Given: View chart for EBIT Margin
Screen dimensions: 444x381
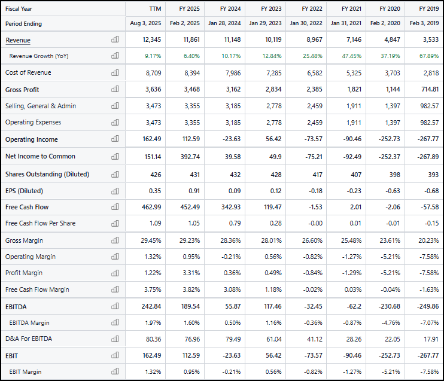Looking at the screenshot, I should pos(115,371).
